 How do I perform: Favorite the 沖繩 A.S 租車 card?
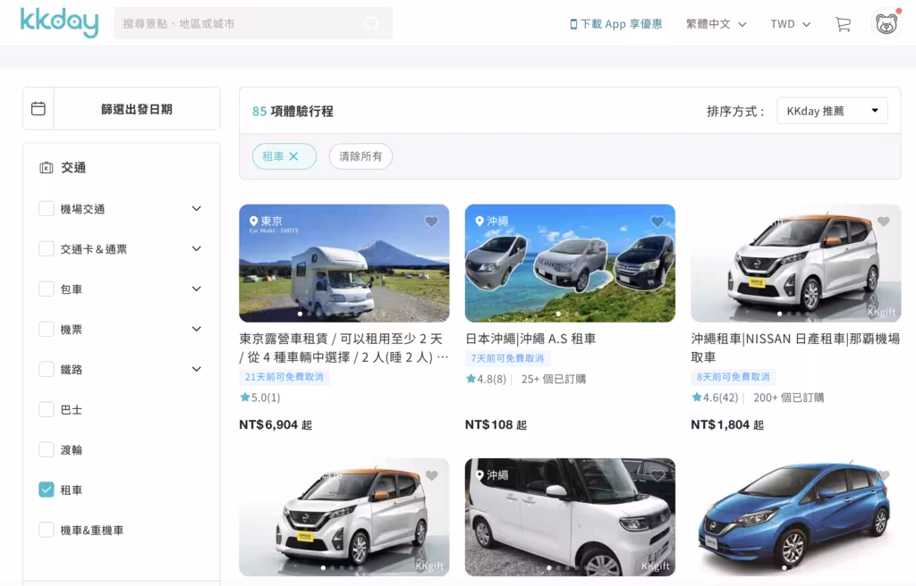[657, 222]
